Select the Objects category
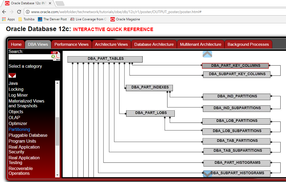Viewport: 286px width, 182px height. pyautogui.click(x=16, y=112)
